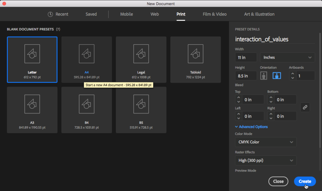
Task: Open the Inches units dropdown
Action: click(287, 57)
